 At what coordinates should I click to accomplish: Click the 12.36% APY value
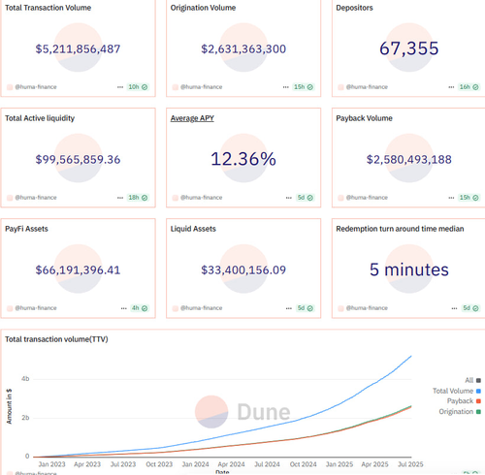point(243,159)
